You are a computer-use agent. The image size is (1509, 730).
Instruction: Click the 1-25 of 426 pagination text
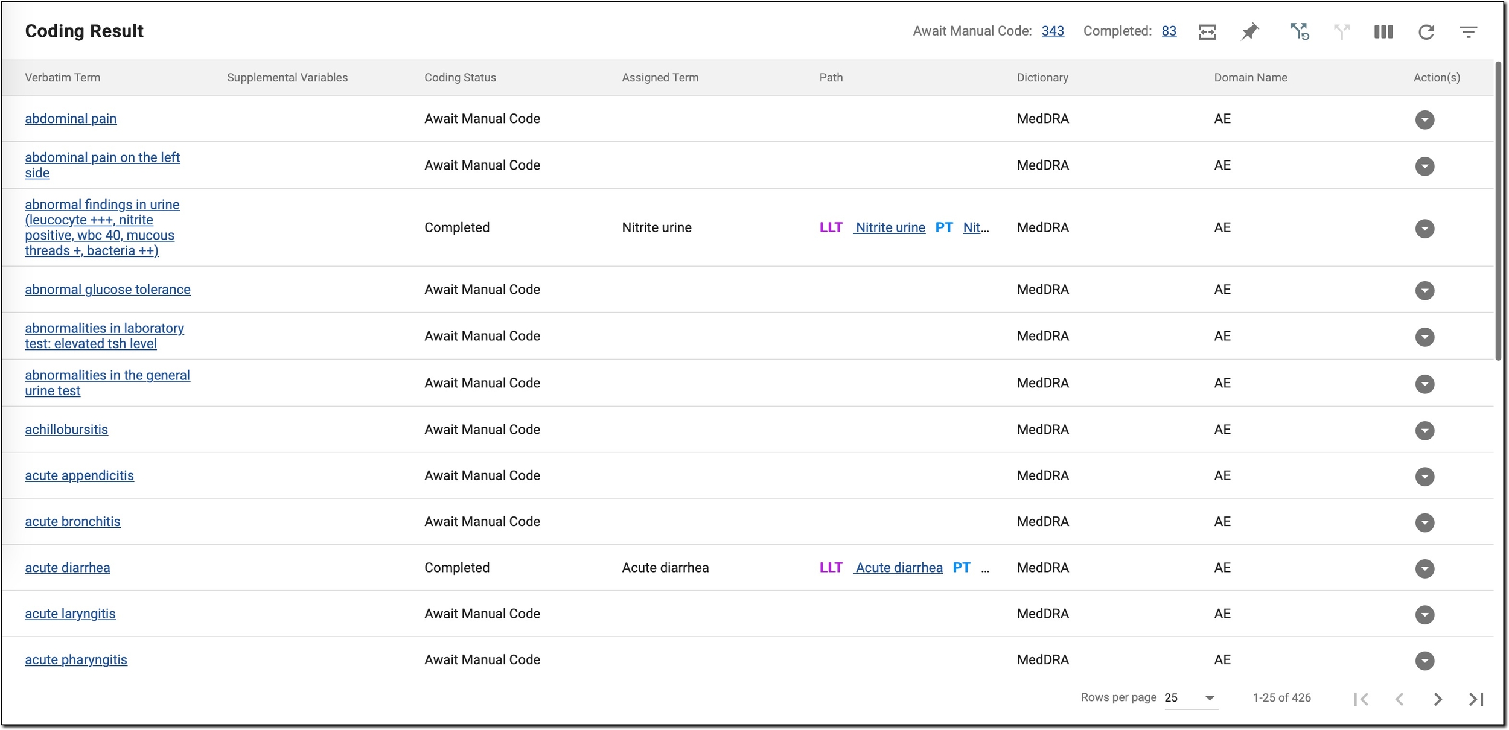point(1281,698)
